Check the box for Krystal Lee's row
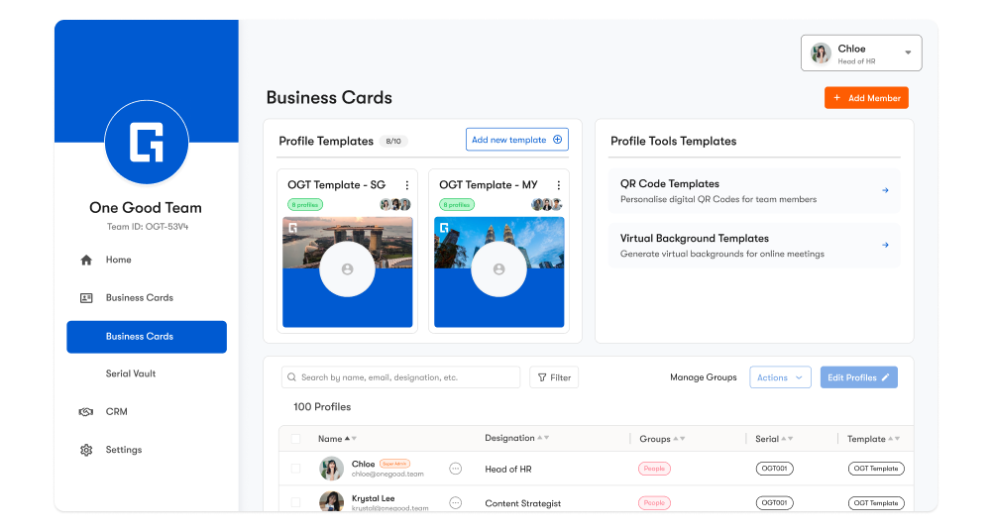Screen dimensions: 992x531 click(295, 502)
